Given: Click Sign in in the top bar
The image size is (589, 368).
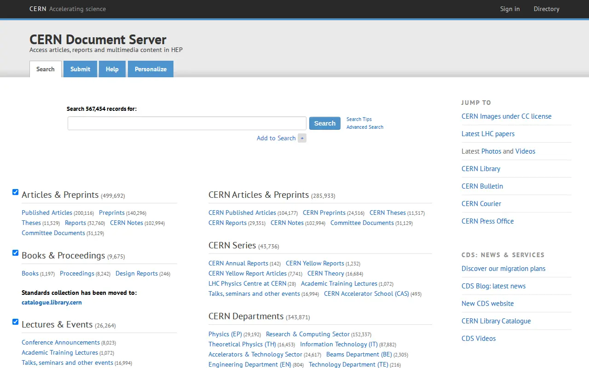Looking at the screenshot, I should click(510, 9).
